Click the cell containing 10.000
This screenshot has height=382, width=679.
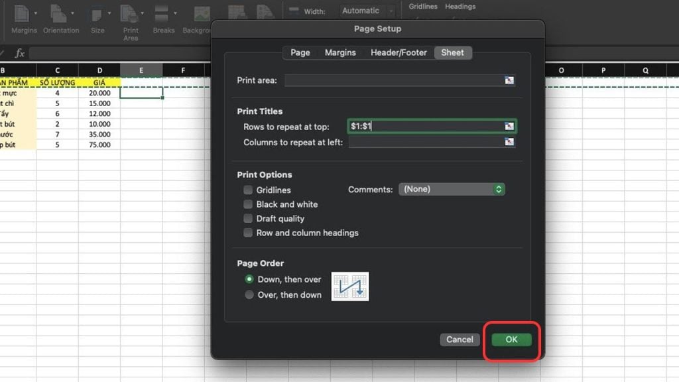click(99, 124)
